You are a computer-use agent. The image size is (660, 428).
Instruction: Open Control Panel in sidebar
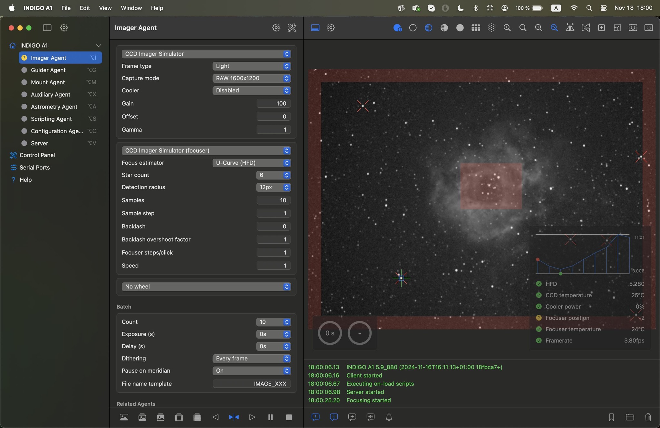click(x=37, y=155)
